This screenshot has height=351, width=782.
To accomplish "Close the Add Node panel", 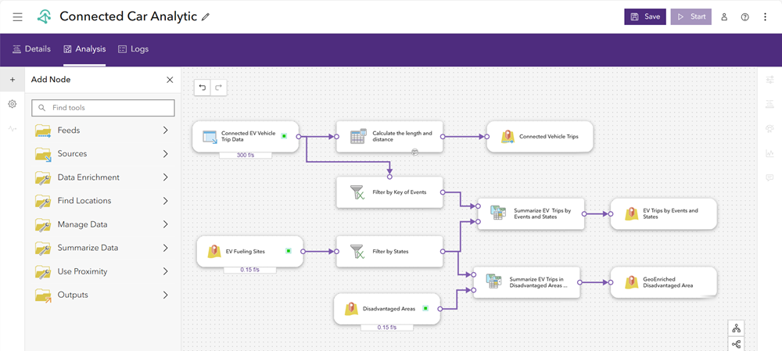I will (x=170, y=80).
